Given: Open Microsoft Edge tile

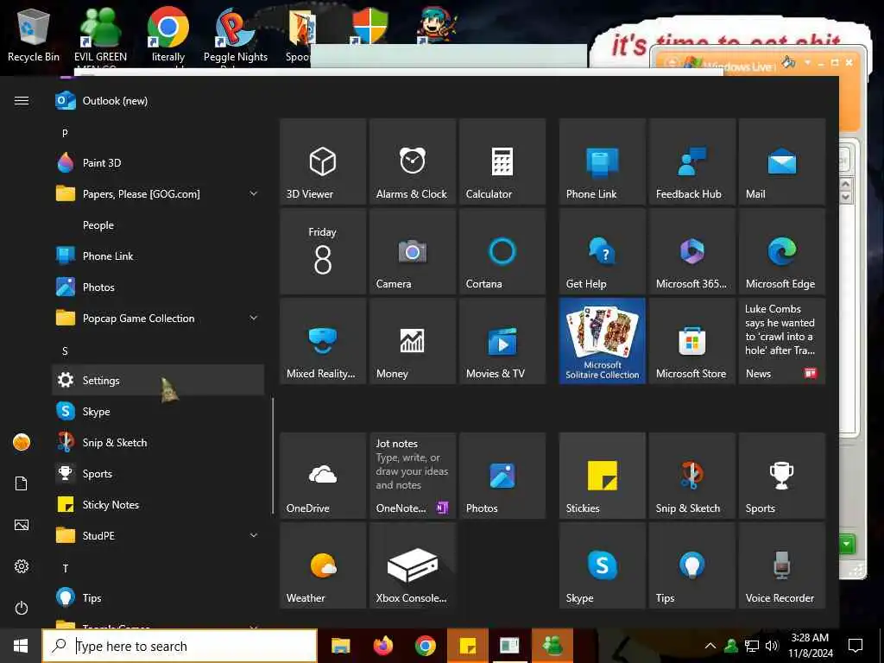Looking at the screenshot, I should click(782, 251).
